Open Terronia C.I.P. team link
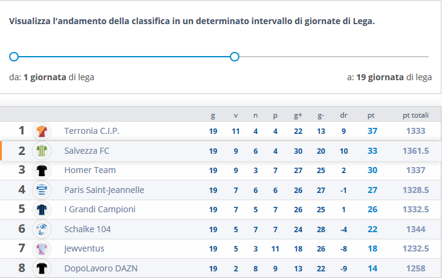The width and height of the screenshot is (442, 278). [x=92, y=131]
